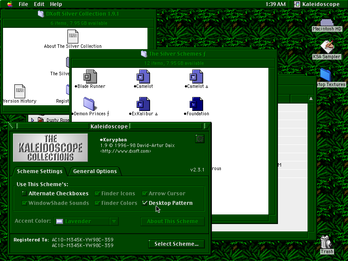Viewport: 348px width, 261px height.
Task: Click the Kaleidoscope application menu icon
Action: coord(297,4)
